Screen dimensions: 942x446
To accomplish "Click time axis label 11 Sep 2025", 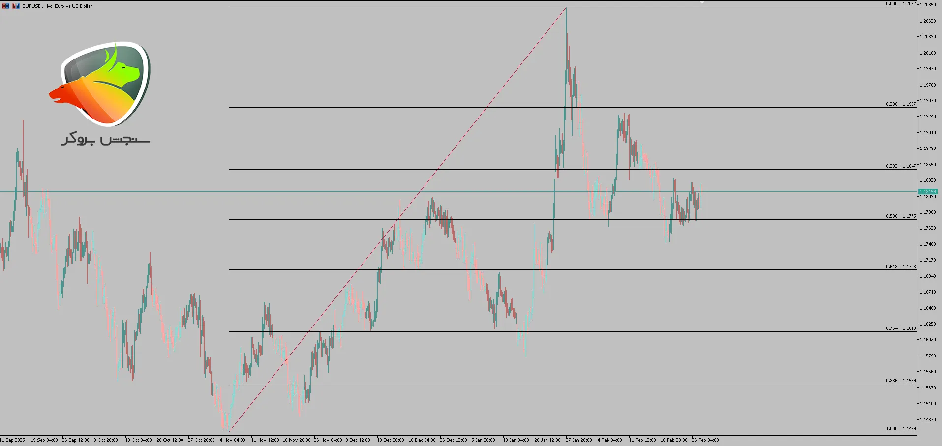I will 12,440.
